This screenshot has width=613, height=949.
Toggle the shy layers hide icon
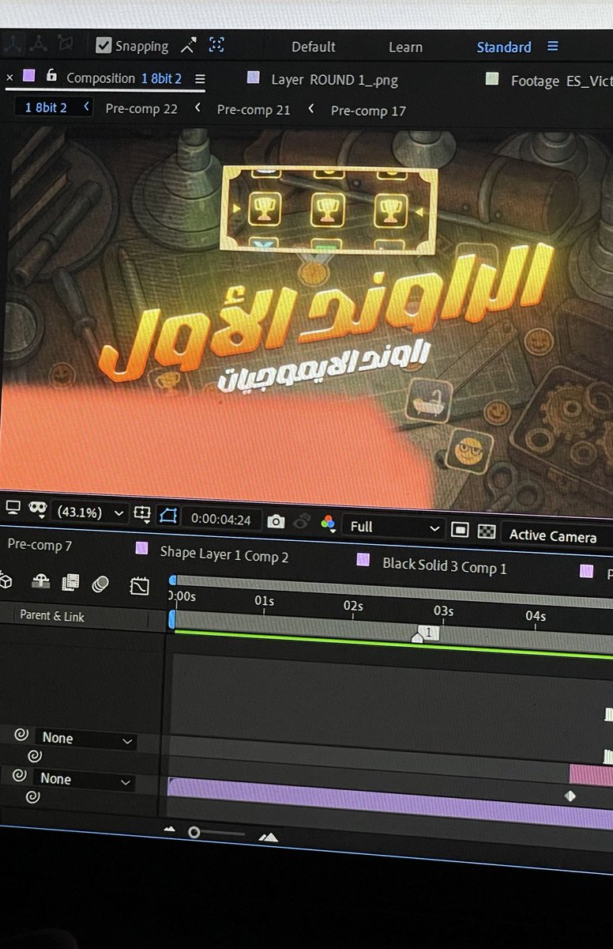pos(40,582)
